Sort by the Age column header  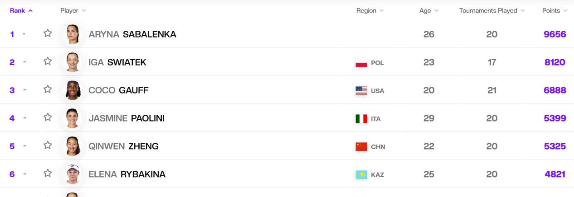tap(429, 10)
